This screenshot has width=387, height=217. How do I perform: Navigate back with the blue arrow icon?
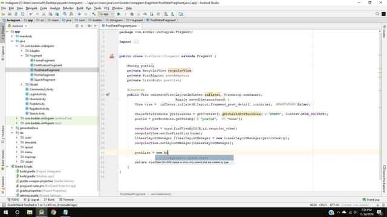[x=79, y=14]
